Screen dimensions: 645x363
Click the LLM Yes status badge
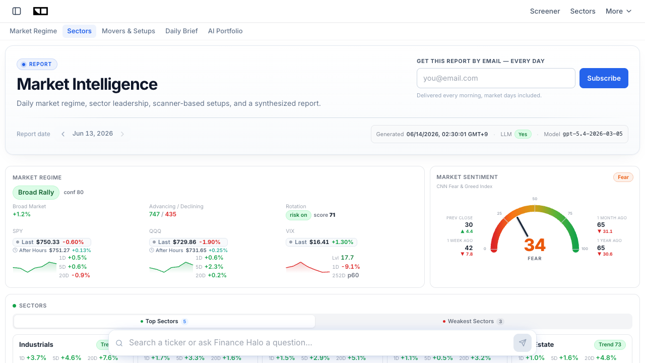click(523, 134)
